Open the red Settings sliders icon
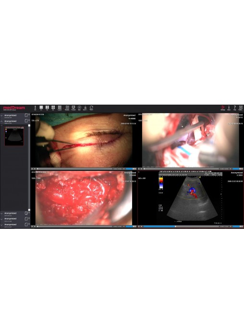Viewport: 244px width, 334px height. (x=223, y=107)
